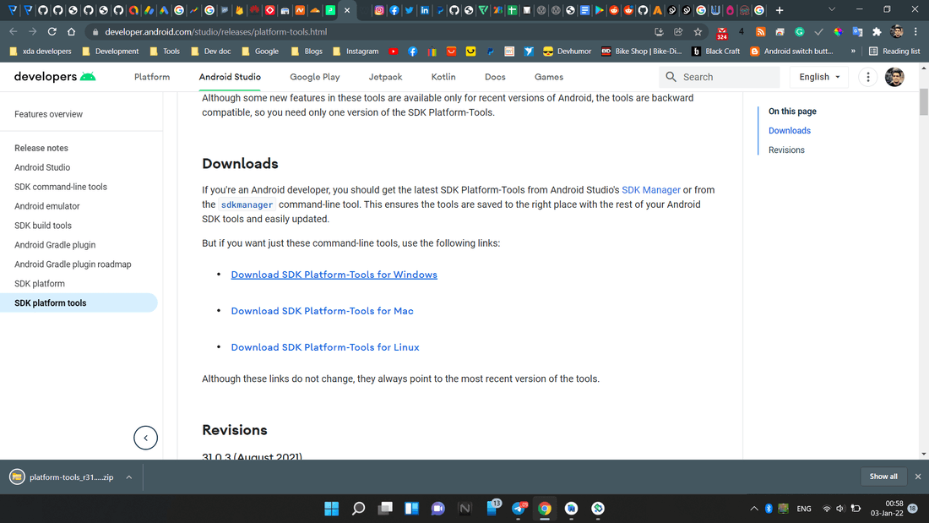
Task: Open the English language dropdown
Action: (x=819, y=77)
